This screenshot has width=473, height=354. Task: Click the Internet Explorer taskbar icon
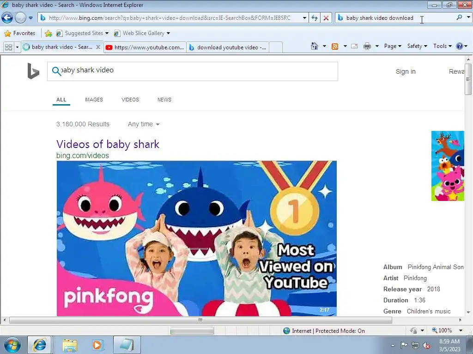(40, 345)
